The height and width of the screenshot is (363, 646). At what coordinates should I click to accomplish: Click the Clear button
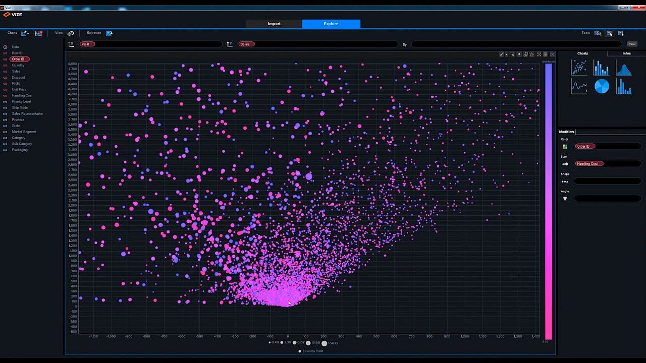click(632, 44)
